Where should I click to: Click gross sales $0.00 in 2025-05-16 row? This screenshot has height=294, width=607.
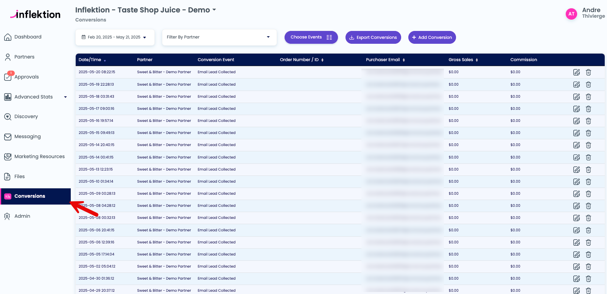pyautogui.click(x=453, y=121)
